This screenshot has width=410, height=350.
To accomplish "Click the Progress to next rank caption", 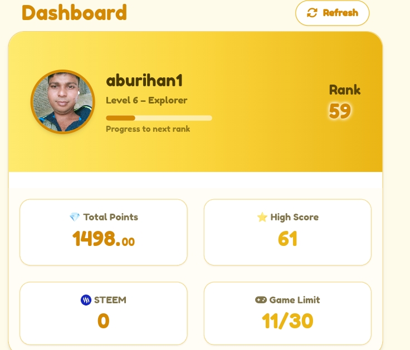I will tap(148, 129).
